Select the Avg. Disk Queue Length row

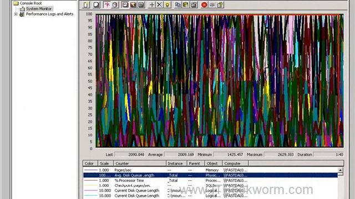[x=210, y=175]
